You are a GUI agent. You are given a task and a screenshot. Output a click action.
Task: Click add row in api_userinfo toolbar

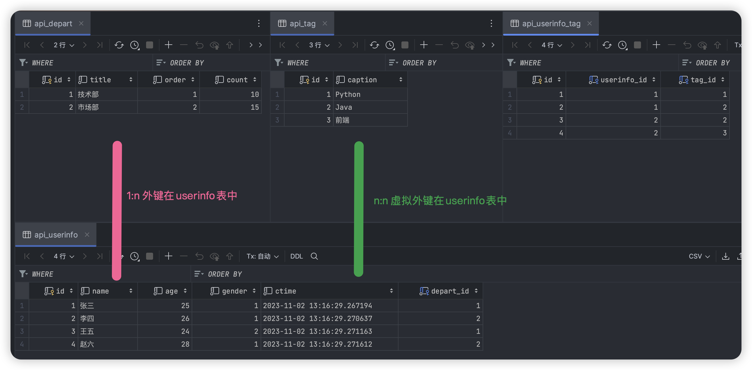(169, 256)
